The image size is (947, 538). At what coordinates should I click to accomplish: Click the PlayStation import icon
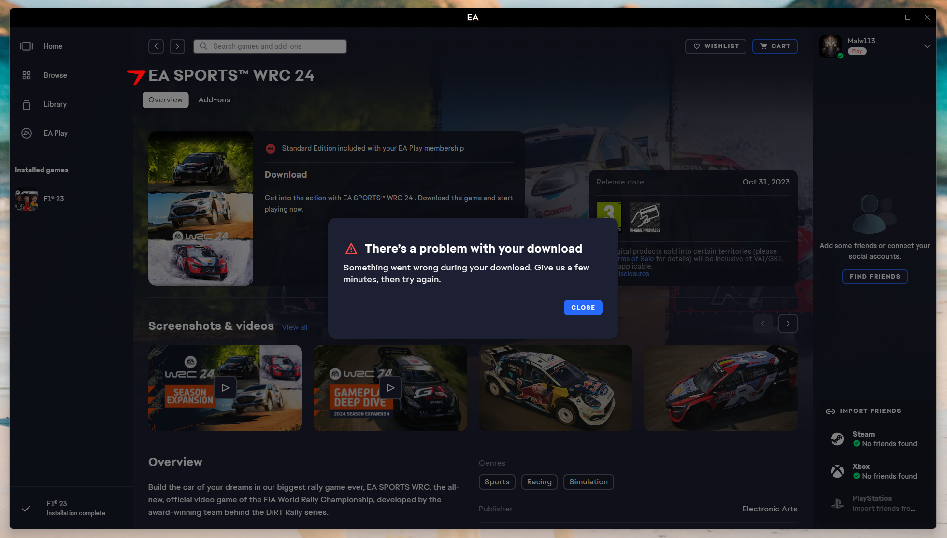point(837,504)
